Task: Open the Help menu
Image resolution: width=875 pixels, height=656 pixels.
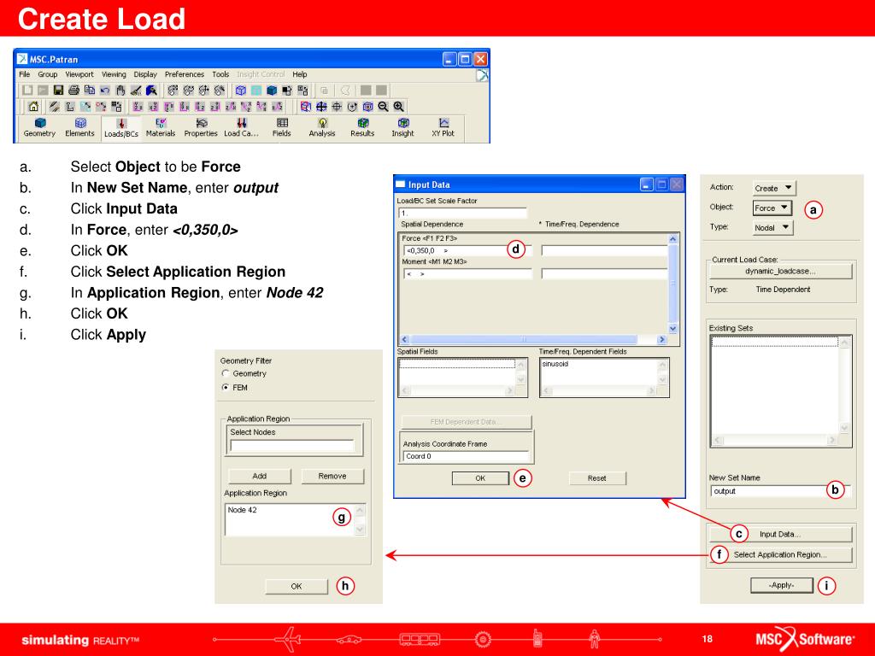Action: (300, 74)
